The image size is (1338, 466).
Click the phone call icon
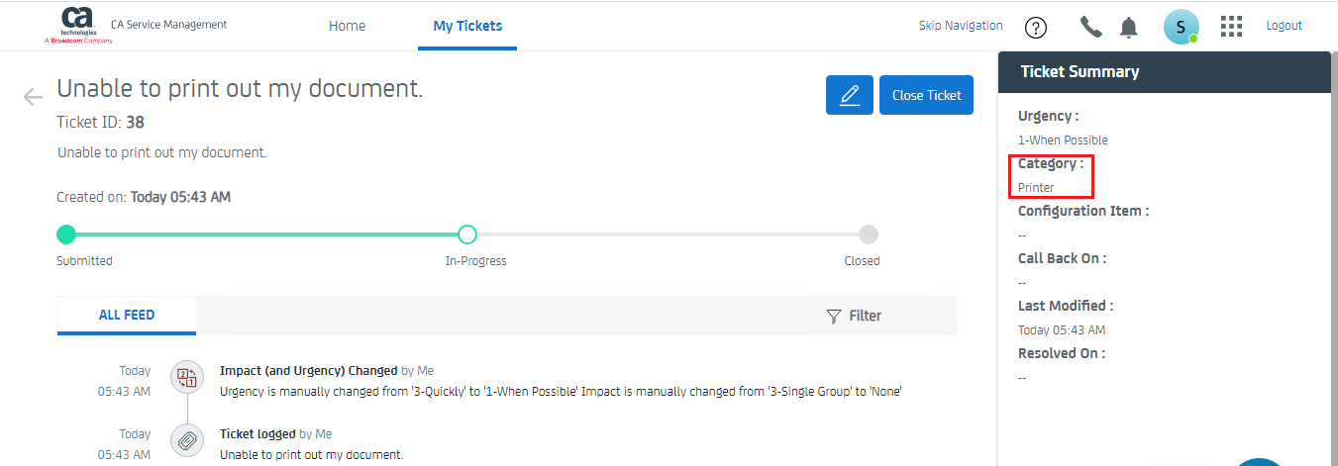point(1090,27)
